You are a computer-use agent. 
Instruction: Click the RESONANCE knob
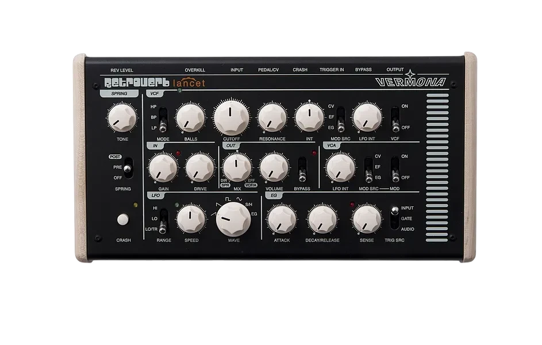pyautogui.click(x=272, y=117)
